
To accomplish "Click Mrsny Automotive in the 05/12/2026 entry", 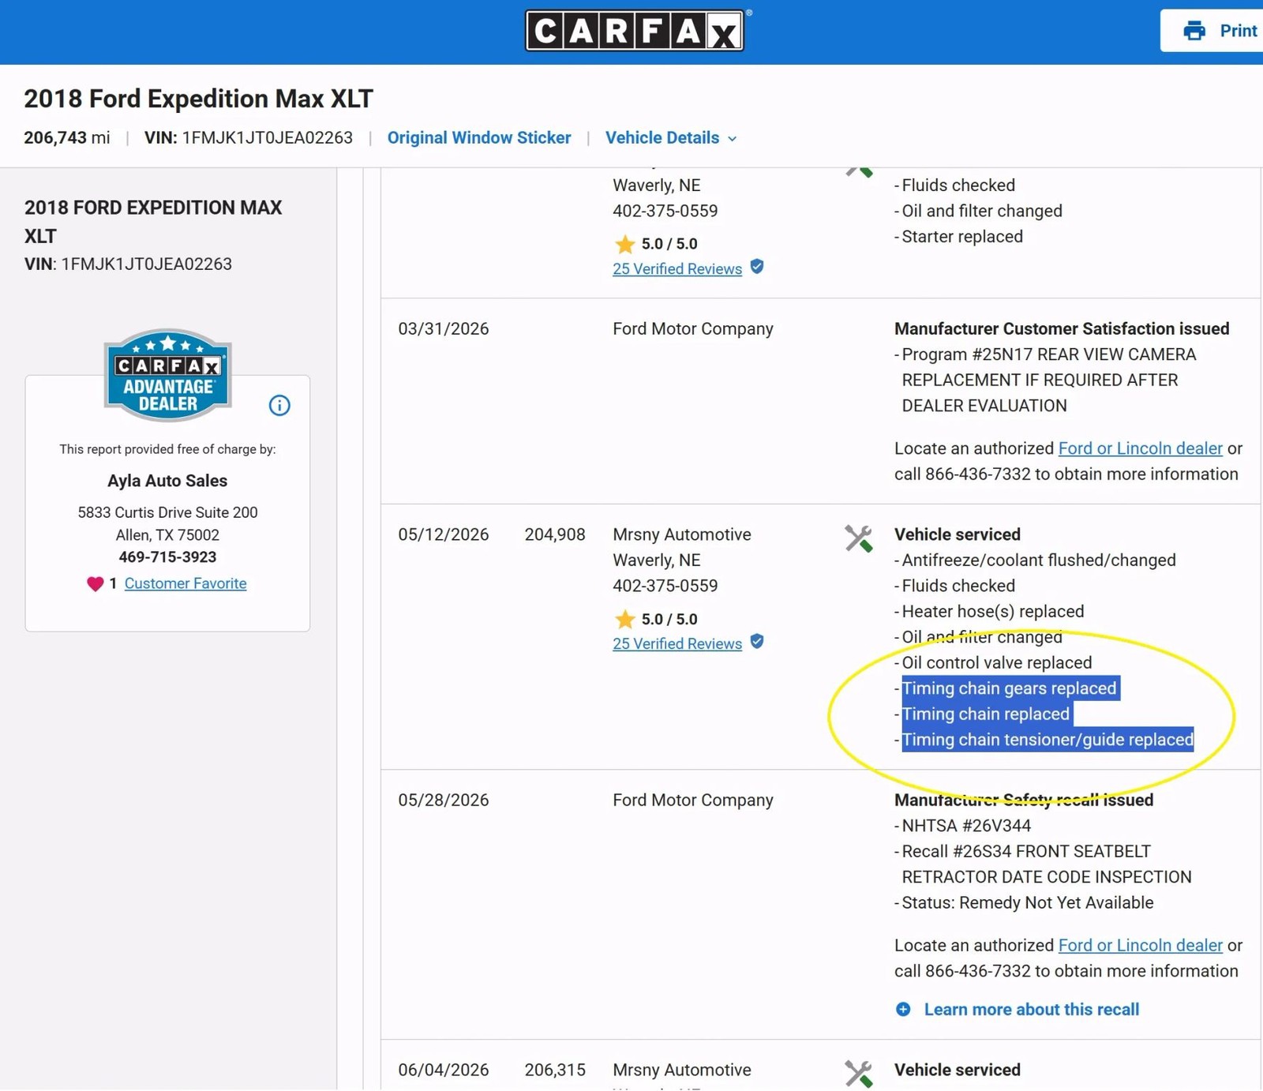I will [682, 534].
